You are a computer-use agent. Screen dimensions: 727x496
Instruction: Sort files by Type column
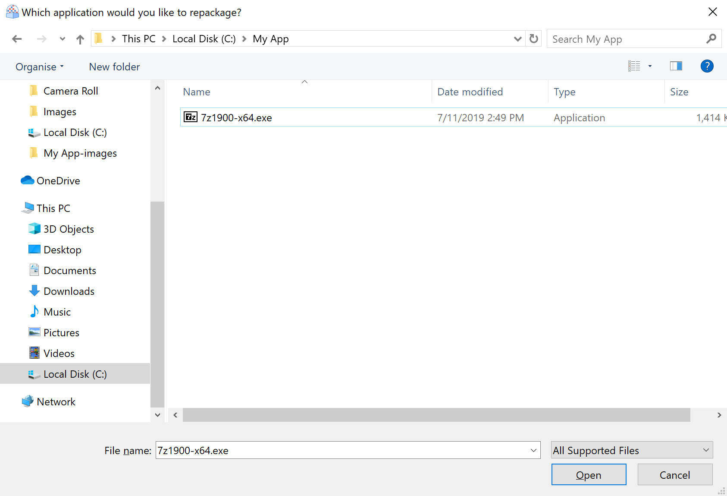(564, 92)
